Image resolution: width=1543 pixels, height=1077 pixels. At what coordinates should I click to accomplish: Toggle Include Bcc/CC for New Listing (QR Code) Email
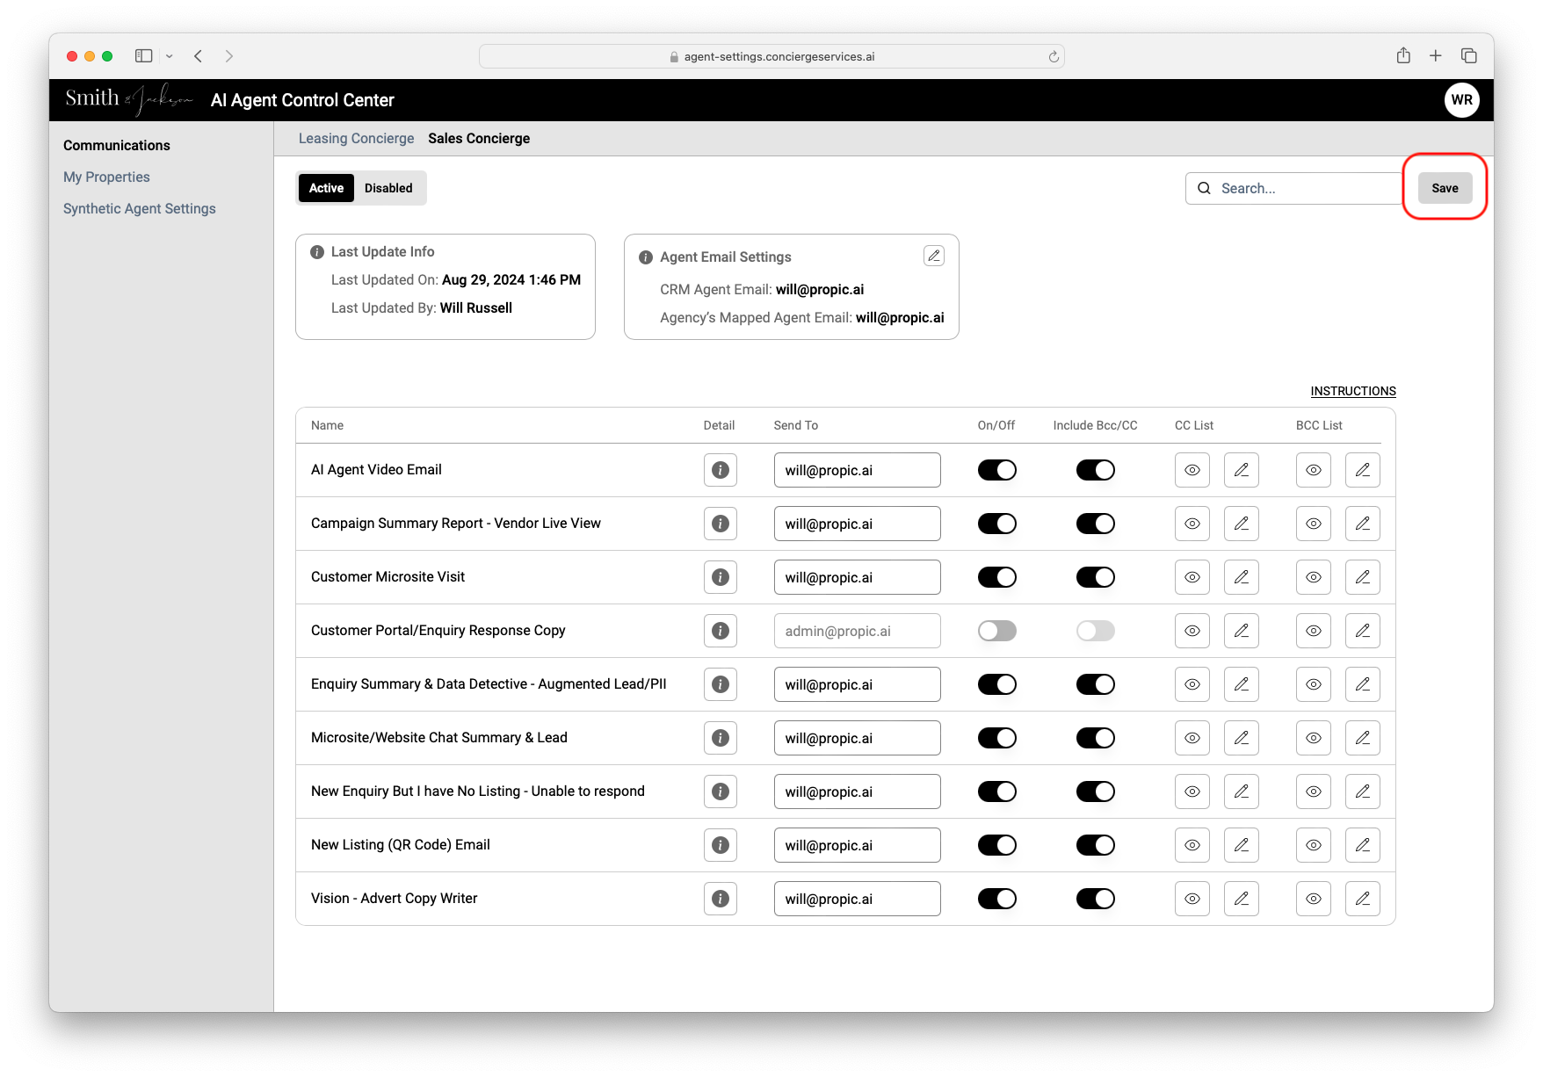pyautogui.click(x=1095, y=845)
